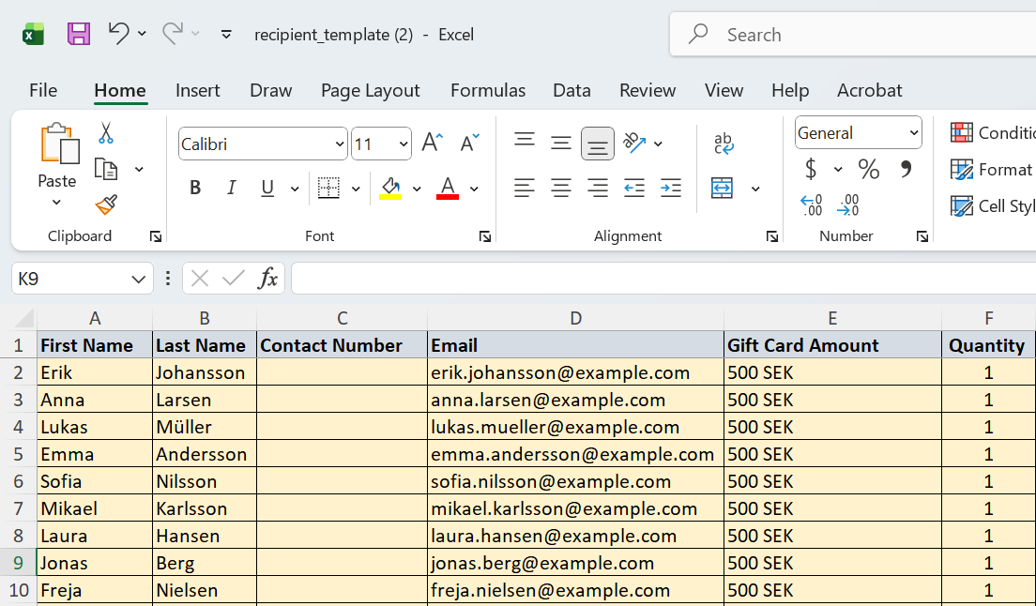Click the Comma Style icon
The image size is (1036, 606).
906,169
